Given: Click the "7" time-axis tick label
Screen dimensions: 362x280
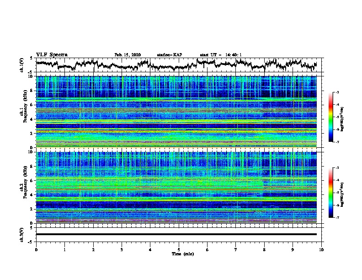Looking at the screenshot, I should click(x=236, y=249).
